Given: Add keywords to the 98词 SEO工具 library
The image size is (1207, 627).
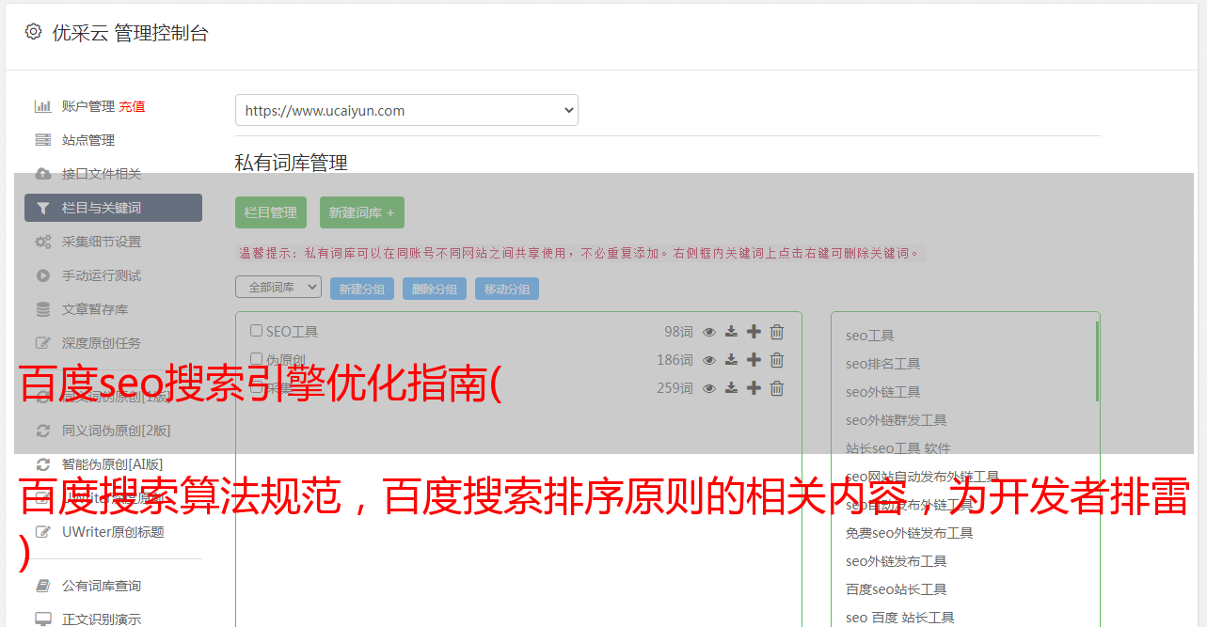Looking at the screenshot, I should click(754, 332).
